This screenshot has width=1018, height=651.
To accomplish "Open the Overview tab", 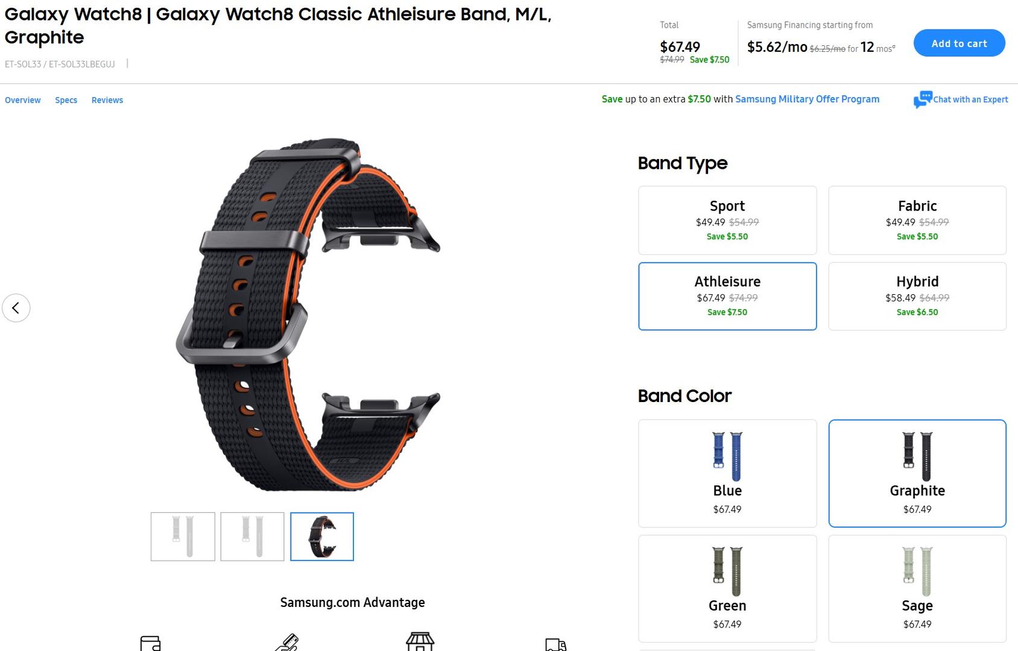I will (23, 100).
